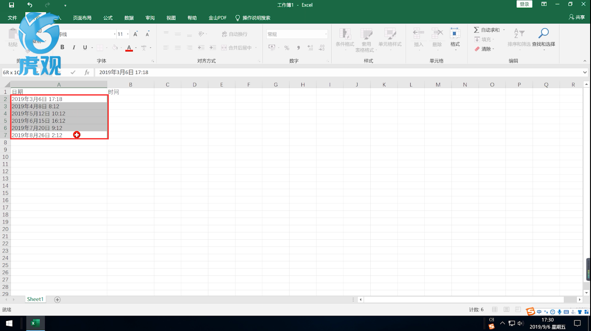Viewport: 591px width, 331px height.
Task: Open Windows Start menu
Action: click(9, 324)
